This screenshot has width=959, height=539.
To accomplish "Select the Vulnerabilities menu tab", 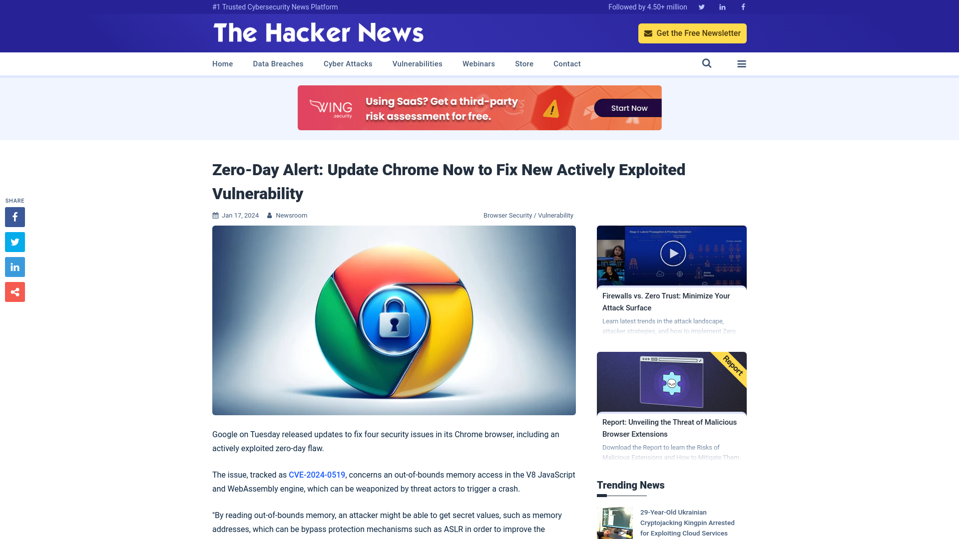I will (x=418, y=64).
